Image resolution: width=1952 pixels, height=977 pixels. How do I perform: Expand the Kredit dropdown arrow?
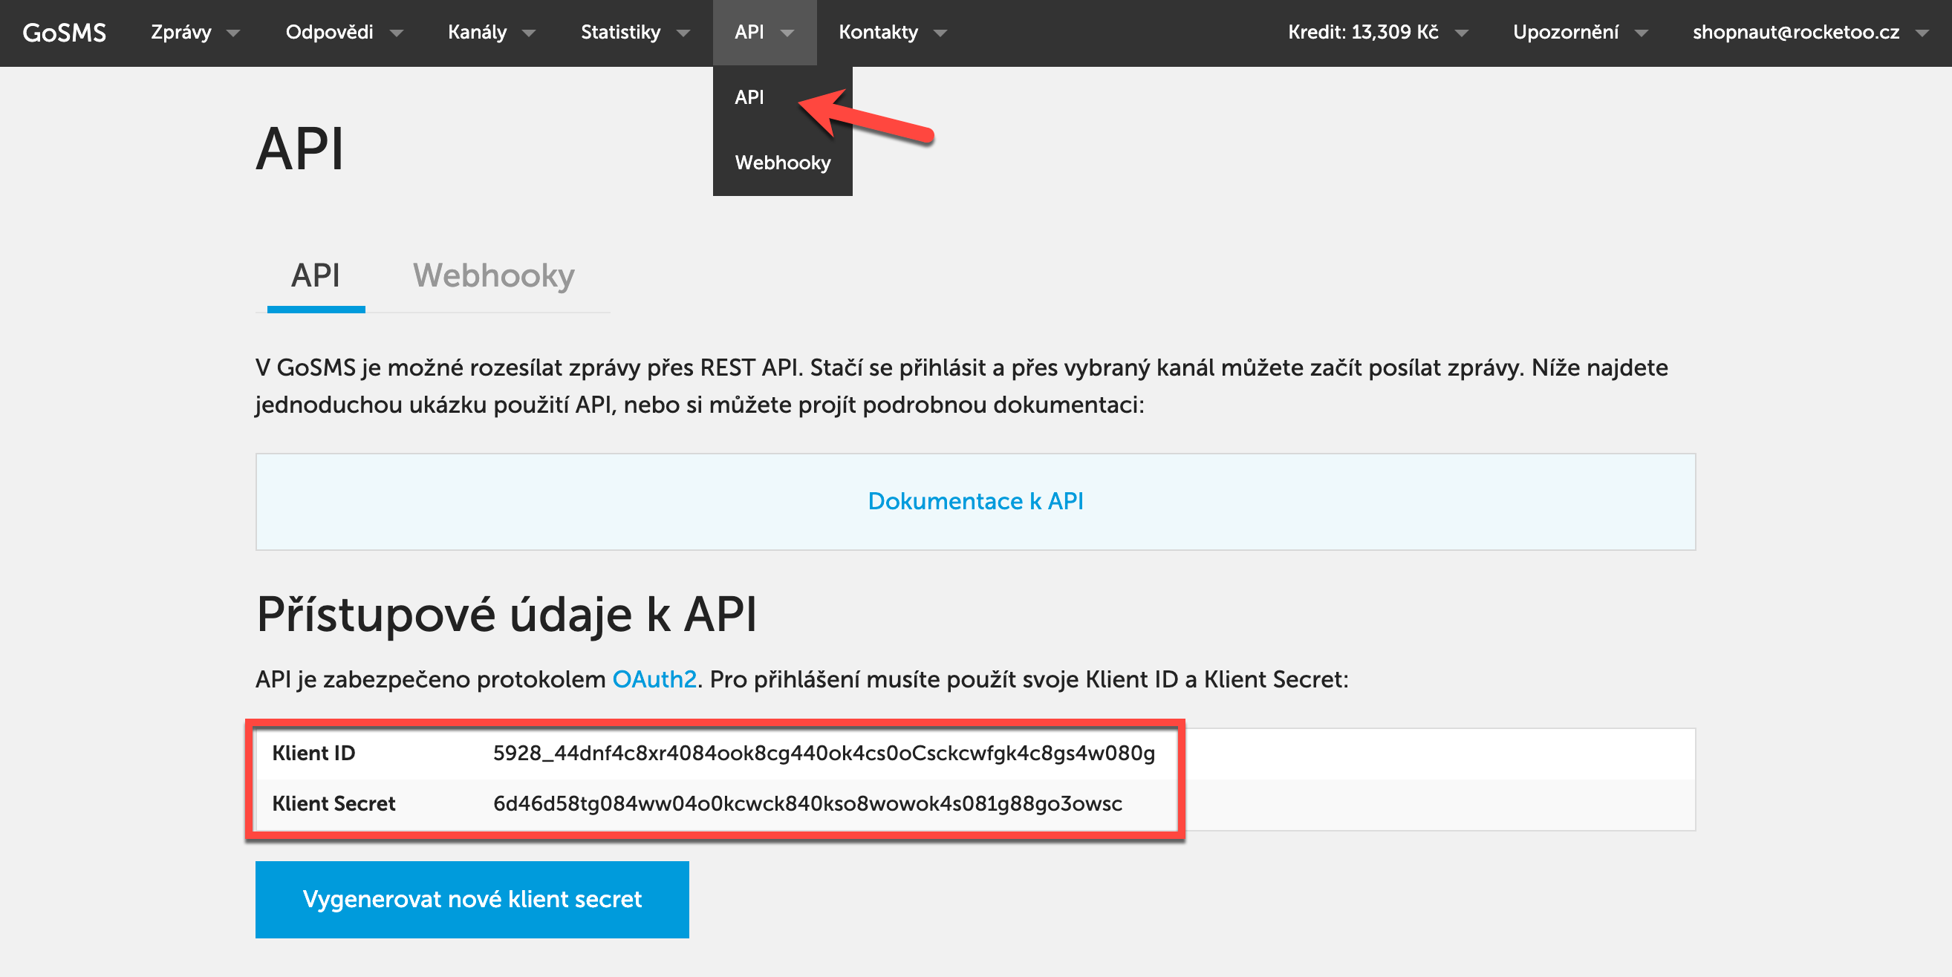coord(1462,33)
